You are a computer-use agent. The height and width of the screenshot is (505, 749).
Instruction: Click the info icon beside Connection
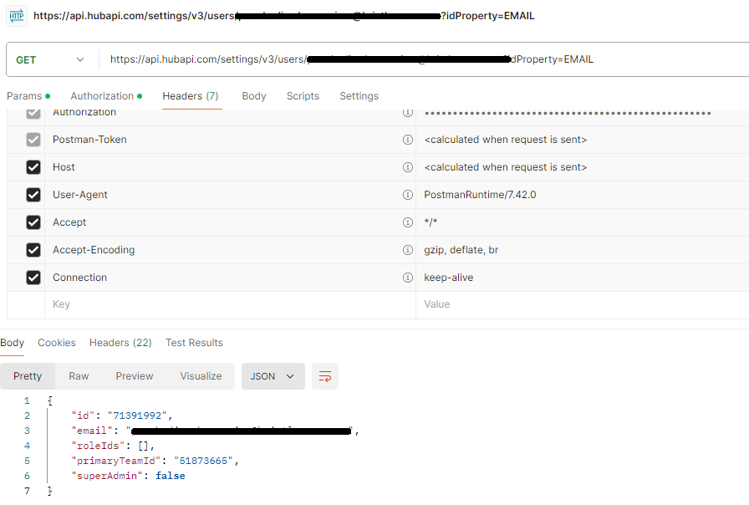click(x=408, y=277)
